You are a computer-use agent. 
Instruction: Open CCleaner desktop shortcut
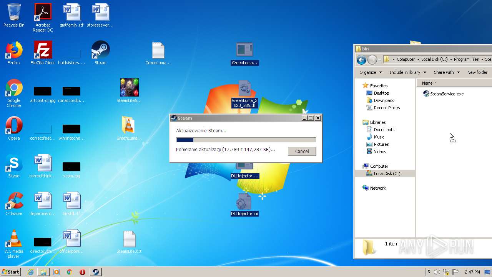pyautogui.click(x=14, y=204)
